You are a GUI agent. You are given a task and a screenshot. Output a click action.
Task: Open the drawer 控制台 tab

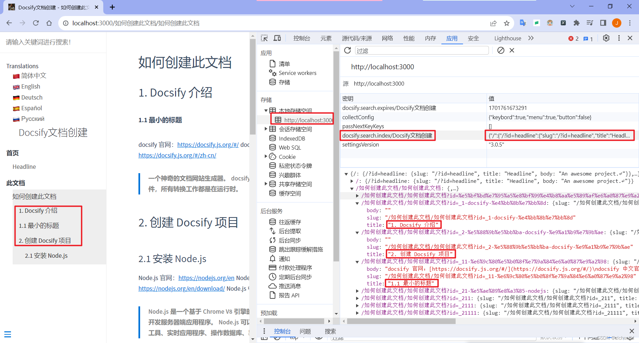tap(282, 331)
